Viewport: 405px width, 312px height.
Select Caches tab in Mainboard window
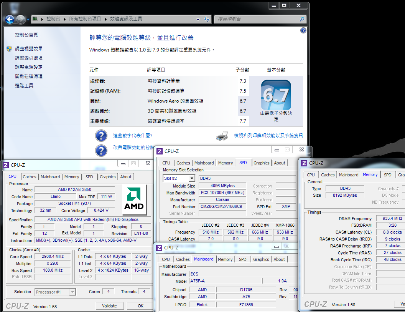click(183, 259)
